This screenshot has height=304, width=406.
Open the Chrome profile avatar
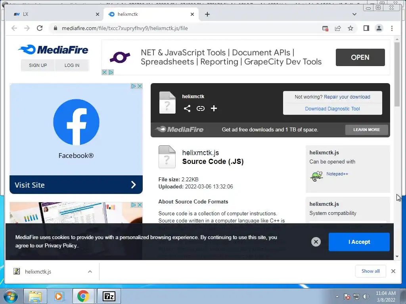tap(379, 28)
